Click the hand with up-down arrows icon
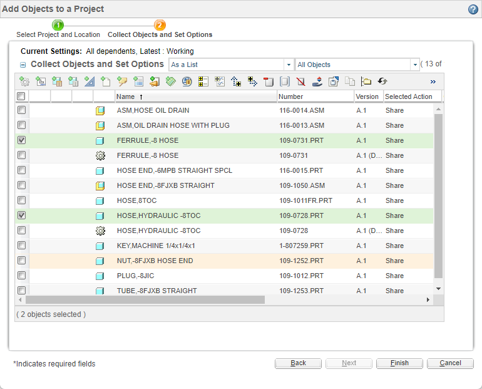Image resolution: width=482 pixels, height=389 pixels. point(317,81)
